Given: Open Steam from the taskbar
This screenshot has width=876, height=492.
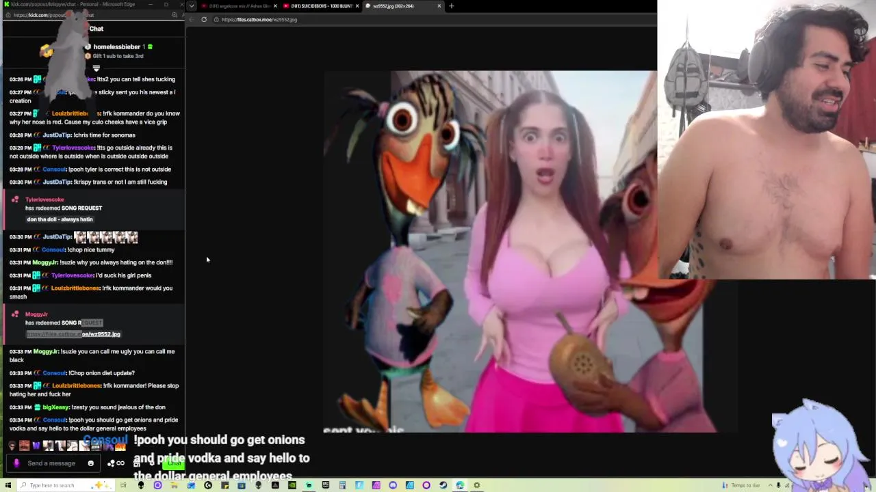Looking at the screenshot, I should (x=443, y=485).
